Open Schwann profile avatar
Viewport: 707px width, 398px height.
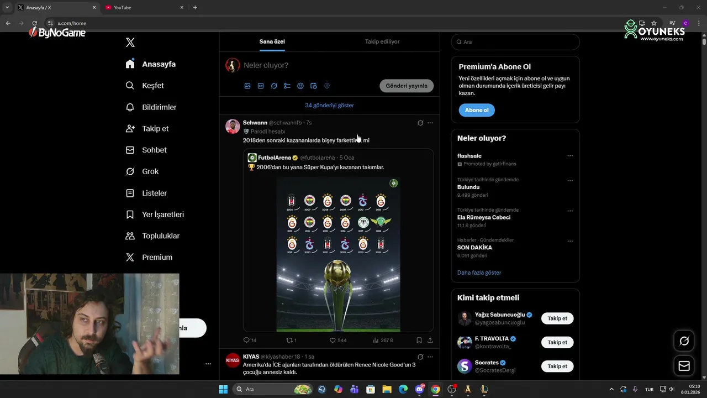pyautogui.click(x=233, y=127)
